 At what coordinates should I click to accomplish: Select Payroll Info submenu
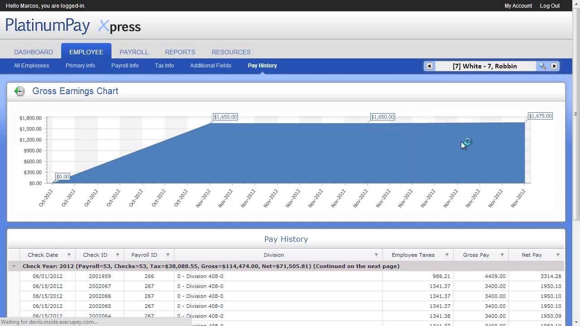pyautogui.click(x=125, y=66)
